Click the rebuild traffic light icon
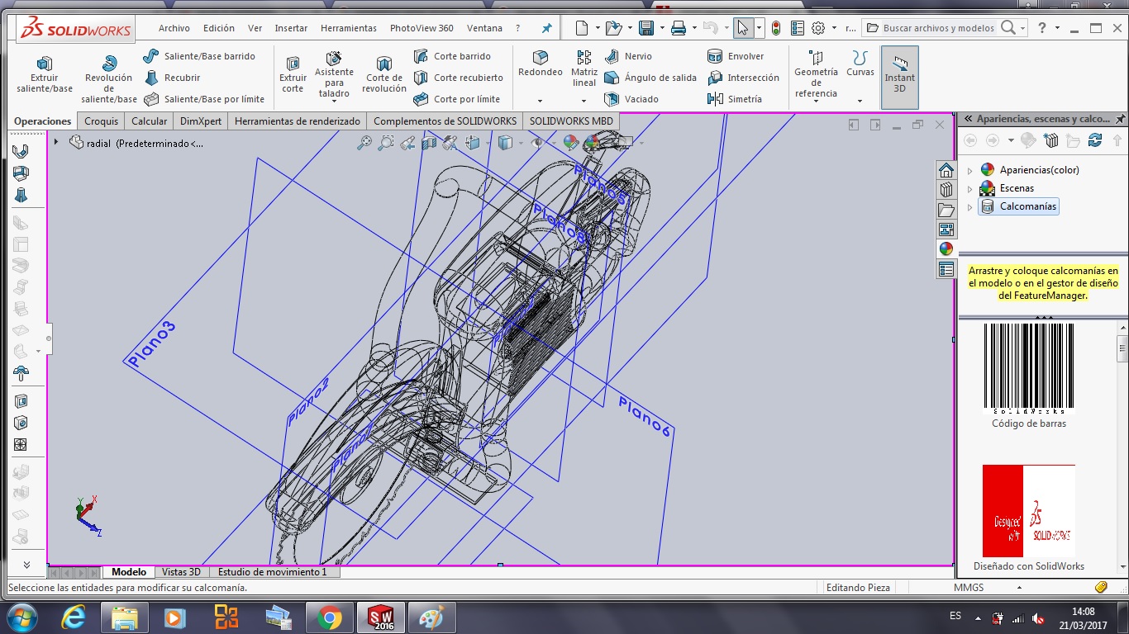The image size is (1129, 634). (x=776, y=28)
